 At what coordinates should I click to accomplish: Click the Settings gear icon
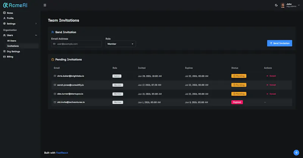4,23
